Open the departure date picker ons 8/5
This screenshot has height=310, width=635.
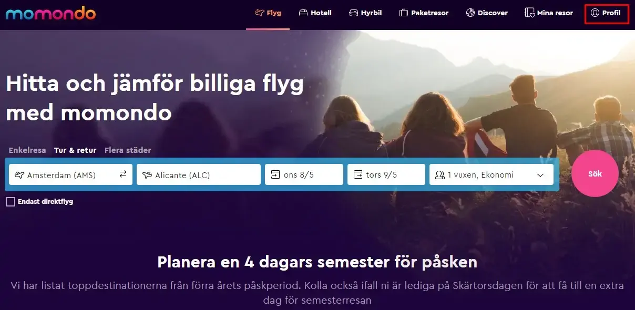(304, 174)
